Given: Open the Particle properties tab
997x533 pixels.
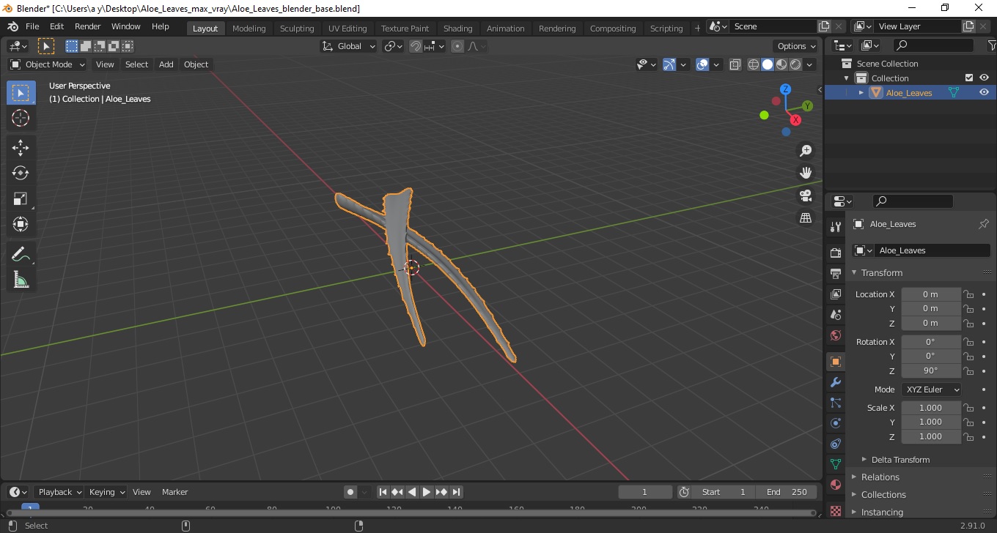Looking at the screenshot, I should coord(835,403).
